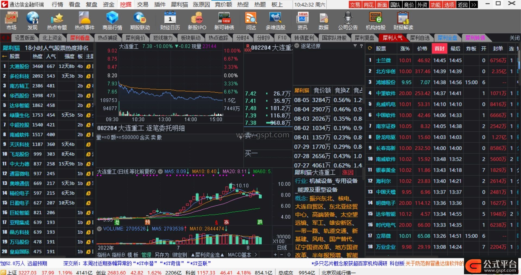Toggle the circle dropdown beside 逐笔还原
Screen dimensions: 521x275
297,46
